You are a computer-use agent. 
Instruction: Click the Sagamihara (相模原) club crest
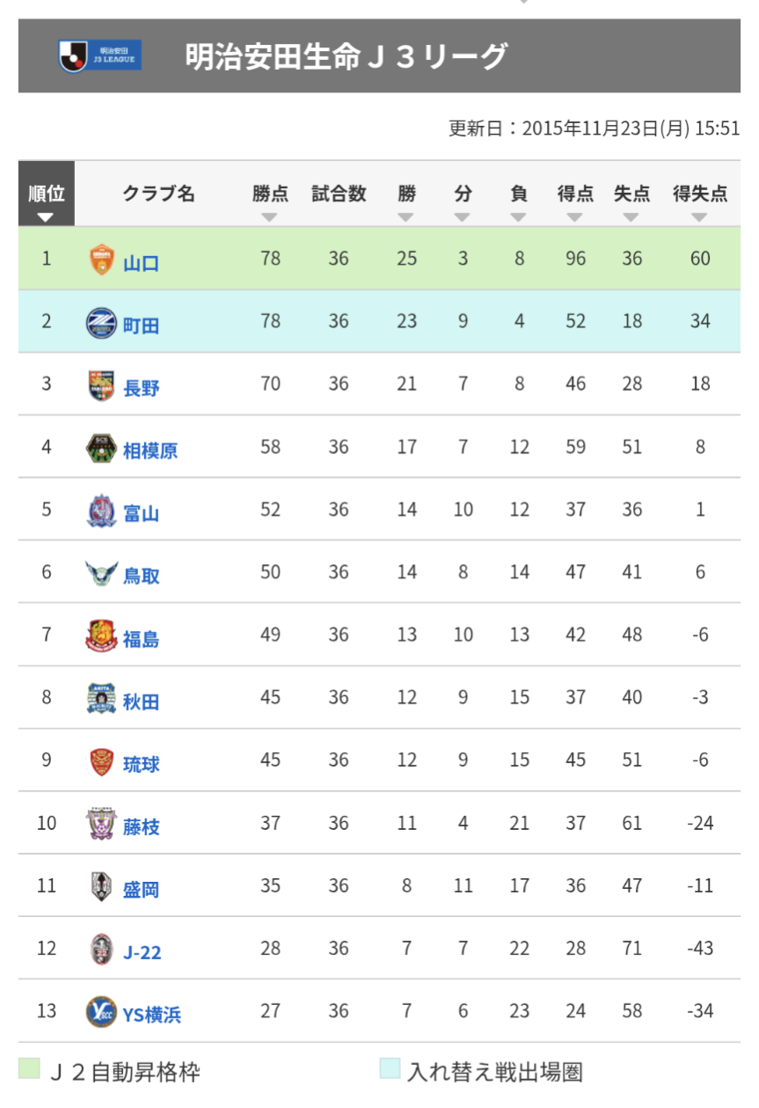tap(101, 449)
